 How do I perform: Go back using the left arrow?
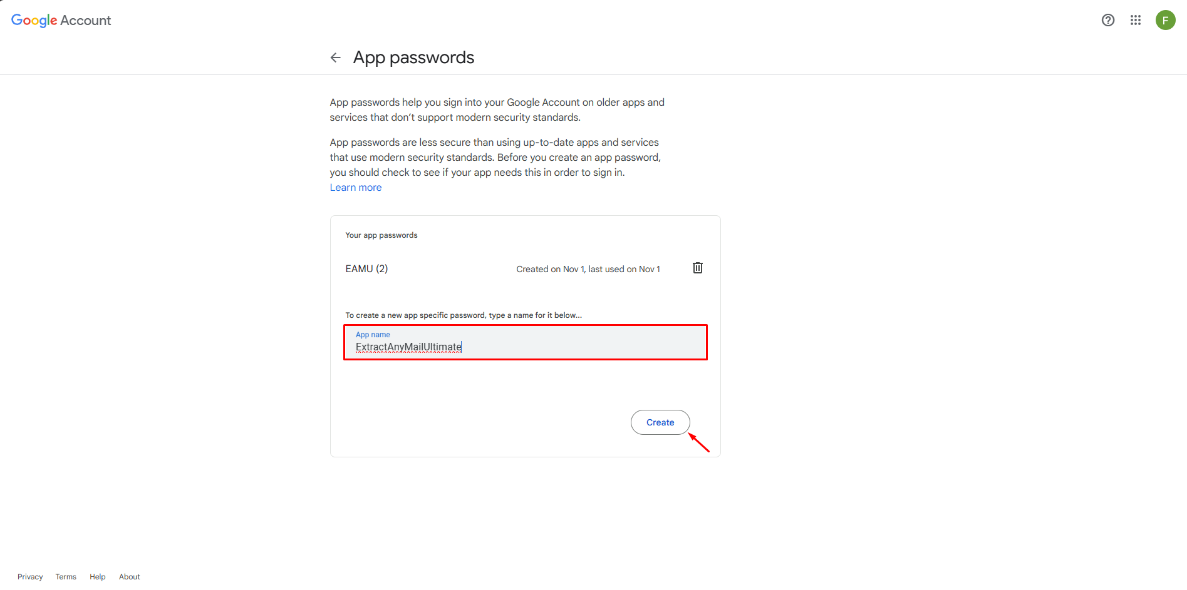tap(336, 58)
